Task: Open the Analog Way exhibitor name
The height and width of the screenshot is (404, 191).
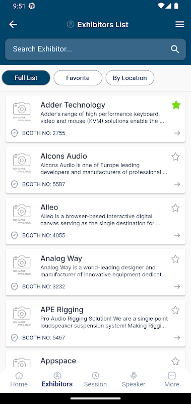Action: coord(61,259)
